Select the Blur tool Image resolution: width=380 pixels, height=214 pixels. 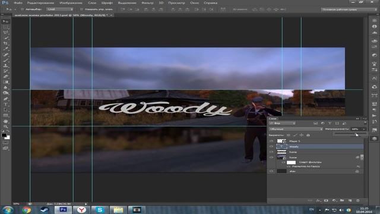(x=5, y=87)
